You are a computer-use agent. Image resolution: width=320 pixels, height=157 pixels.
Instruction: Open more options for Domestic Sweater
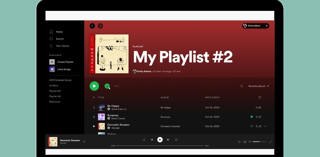tap(265, 126)
